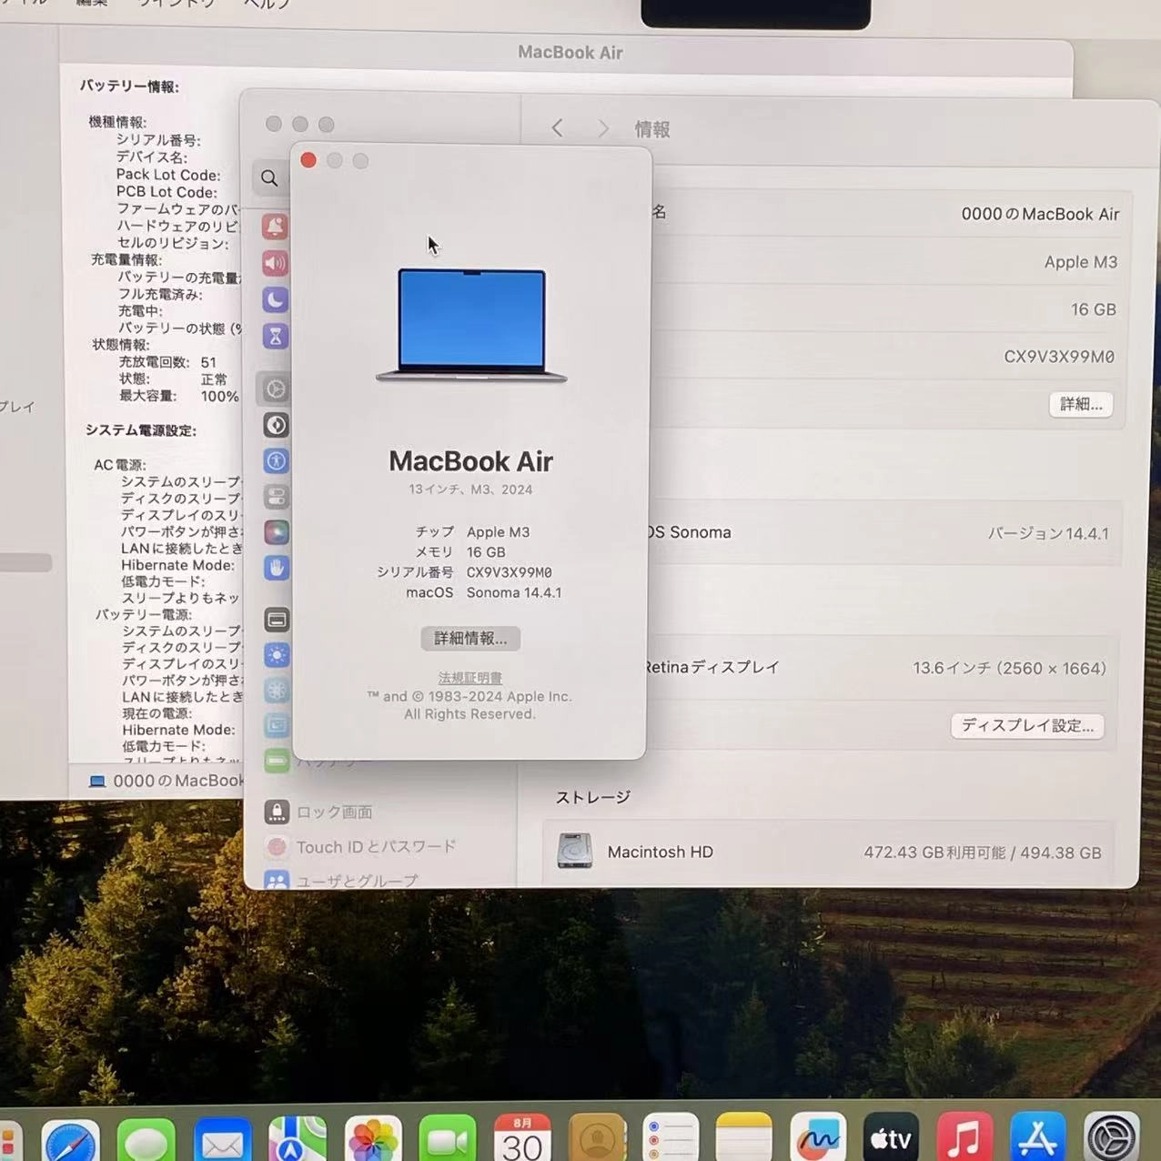1161x1161 pixels.
Task: Open FaceTime from the Dock
Action: (x=448, y=1140)
